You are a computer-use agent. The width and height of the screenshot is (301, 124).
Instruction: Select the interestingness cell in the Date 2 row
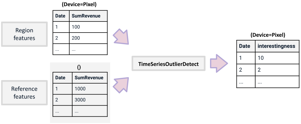click(276, 70)
